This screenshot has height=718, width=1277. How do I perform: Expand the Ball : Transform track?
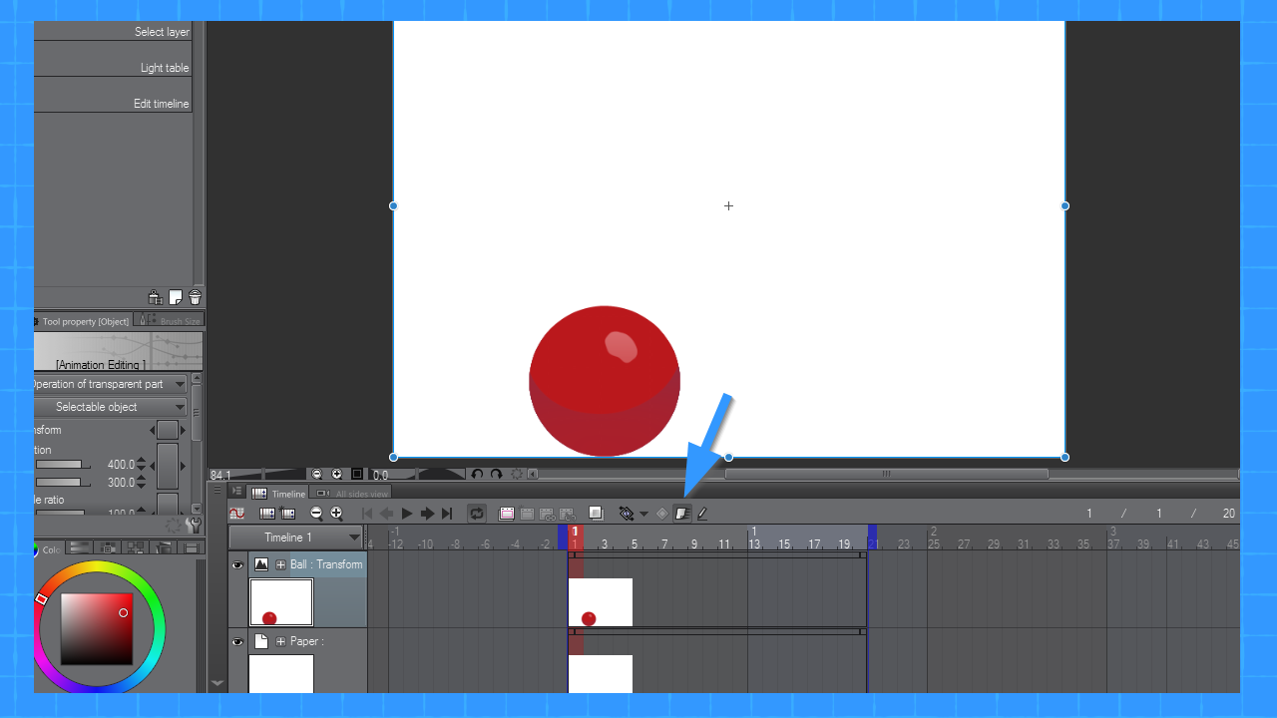280,564
